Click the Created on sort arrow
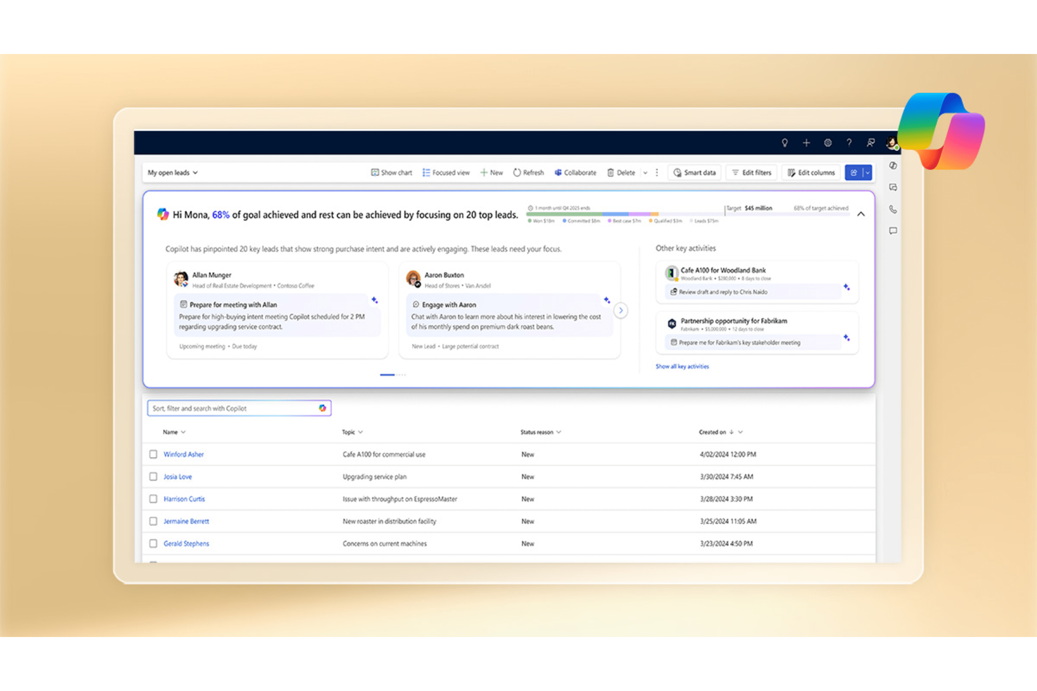The width and height of the screenshot is (1037, 691). (x=732, y=432)
